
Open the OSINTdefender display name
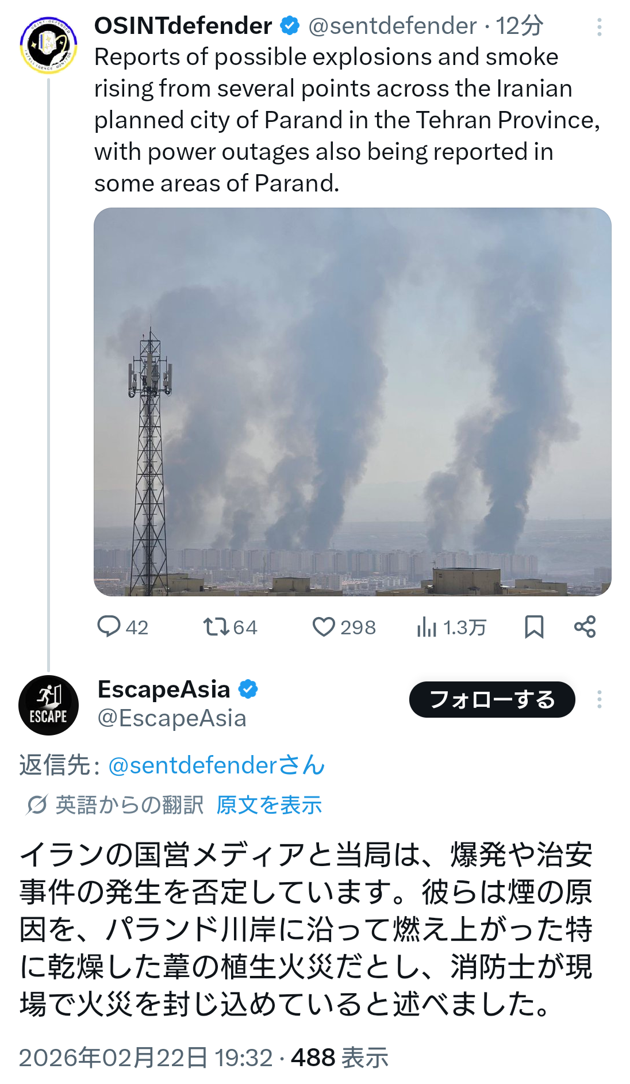coord(183,26)
